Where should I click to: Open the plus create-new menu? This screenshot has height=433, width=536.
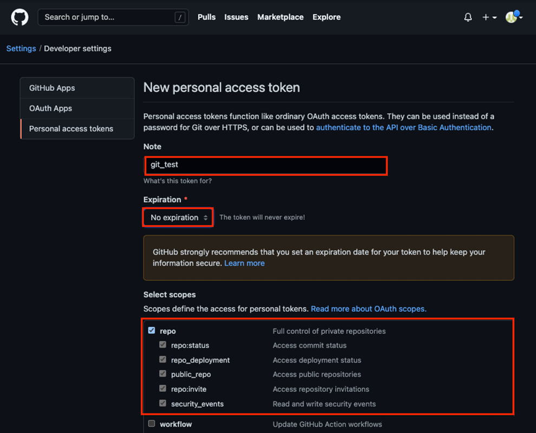pyautogui.click(x=489, y=17)
